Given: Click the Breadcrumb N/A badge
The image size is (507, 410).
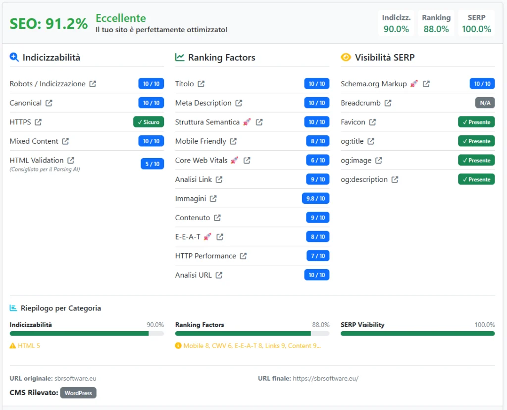Looking at the screenshot, I should [x=485, y=103].
